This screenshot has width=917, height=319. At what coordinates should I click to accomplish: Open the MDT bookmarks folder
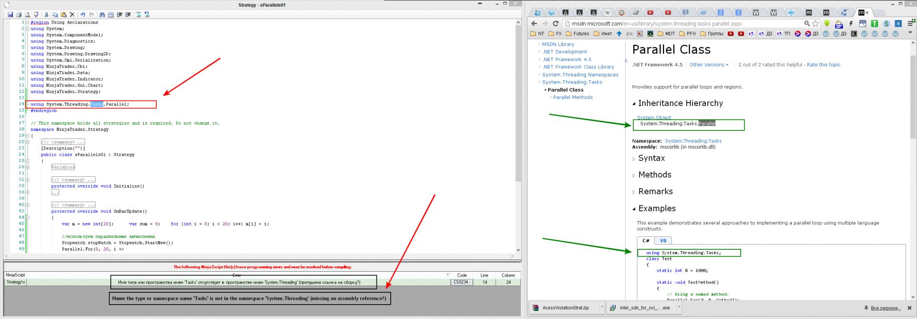(666, 33)
